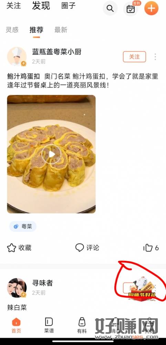Tap the orange plus create button
Image resolution: width=166 pixels, height=345 pixels.
click(x=151, y=8)
